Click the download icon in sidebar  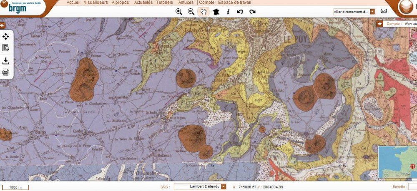tap(5, 61)
